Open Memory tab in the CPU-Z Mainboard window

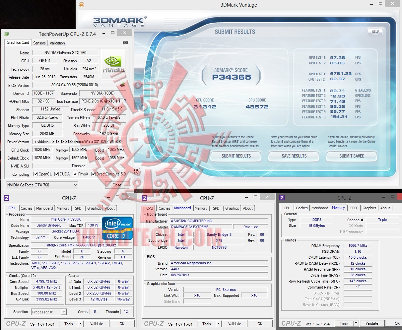click(201, 208)
